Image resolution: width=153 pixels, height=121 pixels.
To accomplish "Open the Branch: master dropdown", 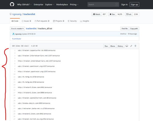I will (x=17, y=28).
